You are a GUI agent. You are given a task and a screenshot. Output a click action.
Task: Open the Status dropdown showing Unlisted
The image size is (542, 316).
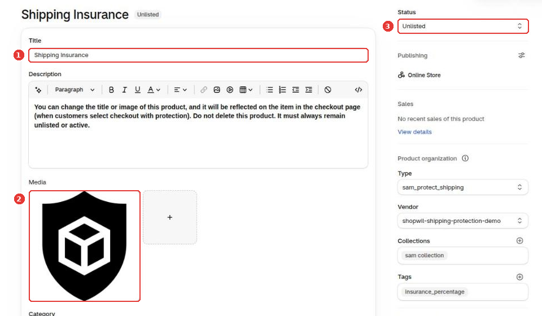click(463, 27)
